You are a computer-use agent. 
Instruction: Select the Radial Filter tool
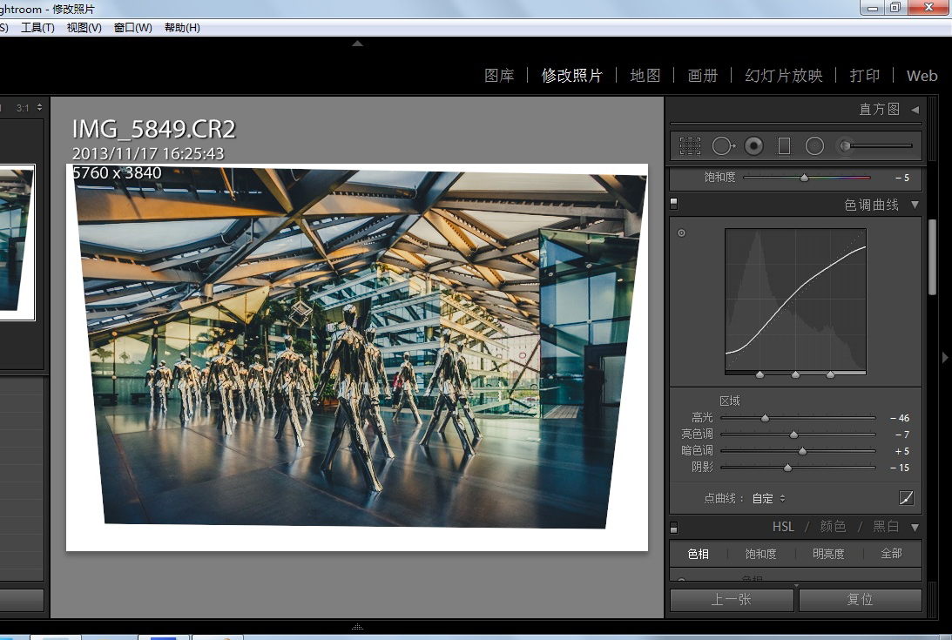point(814,145)
